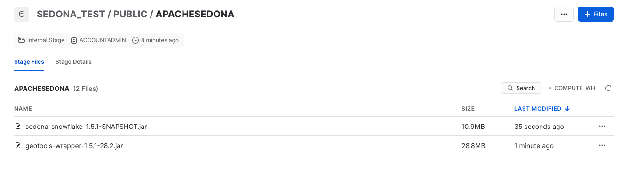Open actions menu for sedona-snowflake jar row
The width and height of the screenshot is (629, 187).
pos(602,127)
